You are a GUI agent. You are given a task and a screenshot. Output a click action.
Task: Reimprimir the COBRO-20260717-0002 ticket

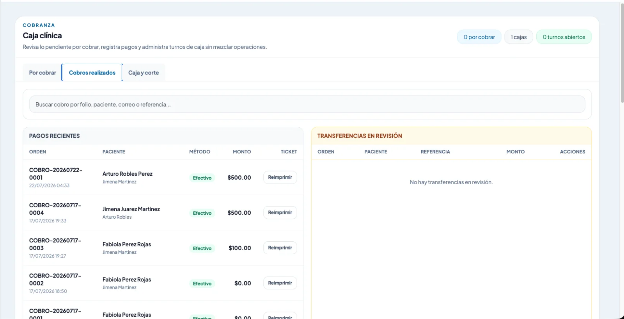[280, 283]
